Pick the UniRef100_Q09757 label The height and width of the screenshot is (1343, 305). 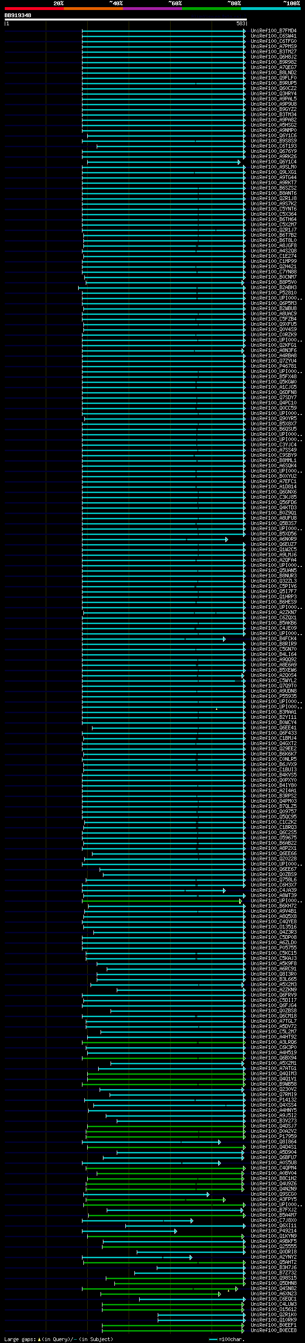274,812
